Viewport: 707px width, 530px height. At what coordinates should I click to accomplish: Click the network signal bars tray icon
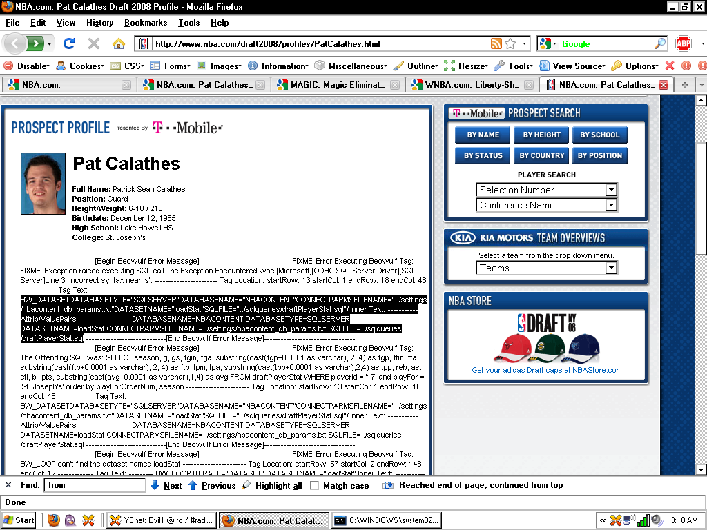(643, 520)
